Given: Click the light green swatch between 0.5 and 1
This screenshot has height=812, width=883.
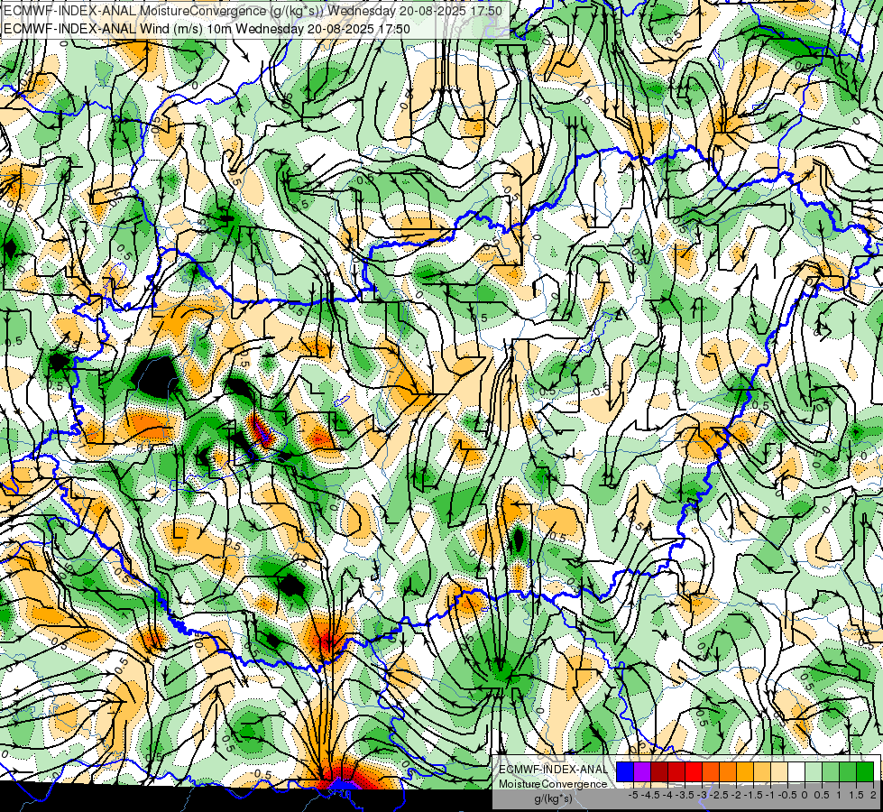Looking at the screenshot, I should point(831,772).
